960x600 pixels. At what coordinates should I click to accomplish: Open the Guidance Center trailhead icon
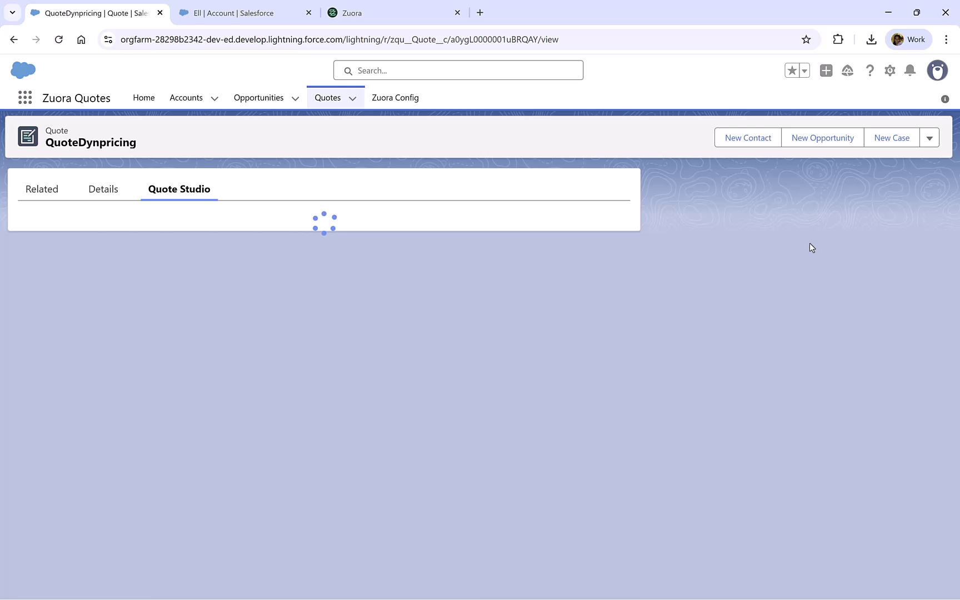847,71
